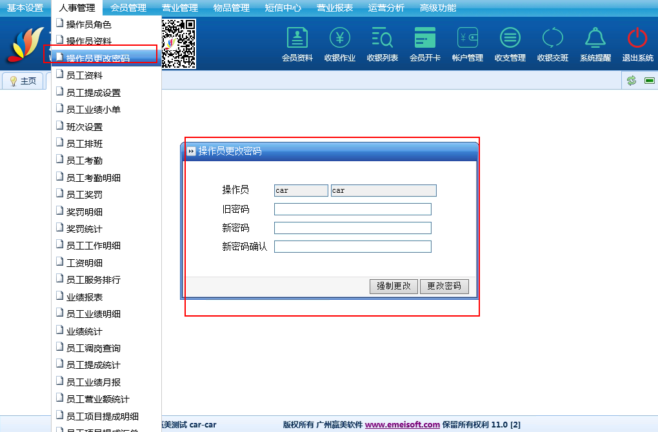Click into the 旧密码 input field
658x432 pixels.
pyautogui.click(x=352, y=209)
